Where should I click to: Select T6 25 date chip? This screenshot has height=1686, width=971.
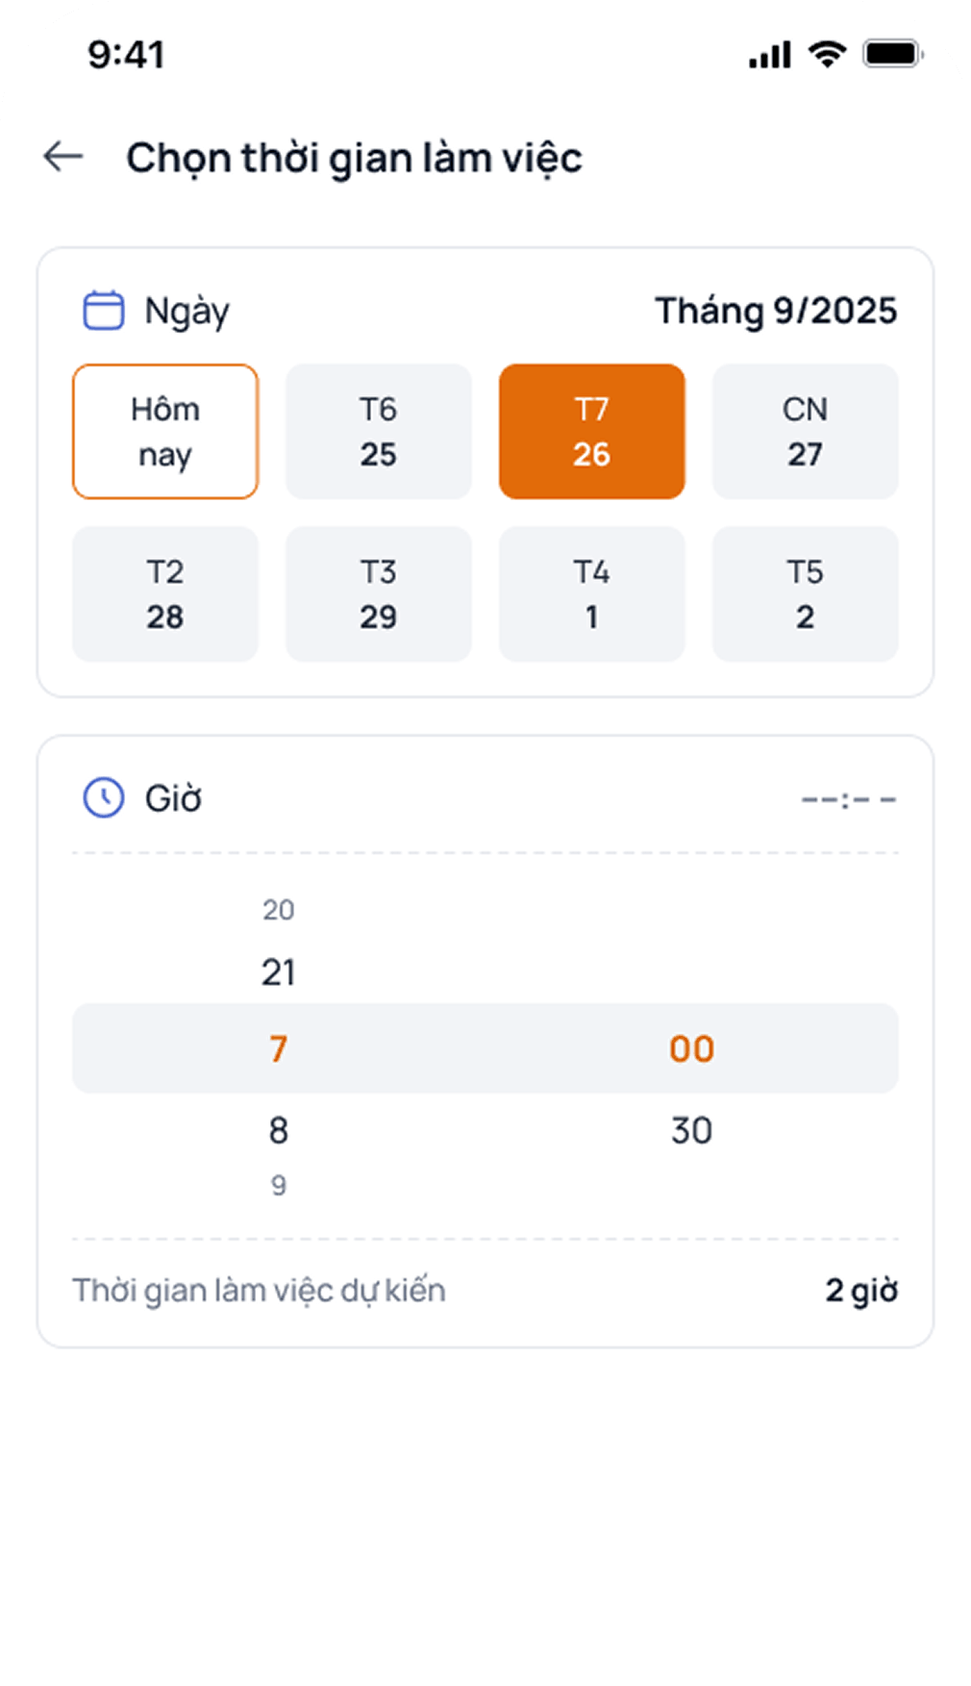coord(379,432)
